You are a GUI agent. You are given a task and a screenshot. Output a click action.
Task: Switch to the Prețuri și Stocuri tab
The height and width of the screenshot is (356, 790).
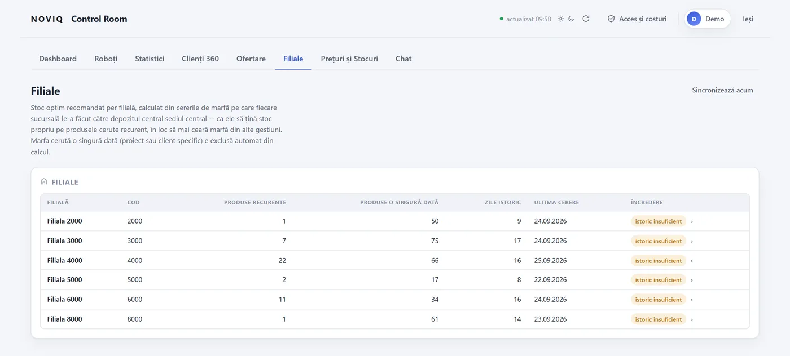(349, 59)
